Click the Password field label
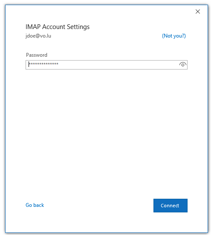Image resolution: width=211 pixels, height=235 pixels. pyautogui.click(x=37, y=55)
